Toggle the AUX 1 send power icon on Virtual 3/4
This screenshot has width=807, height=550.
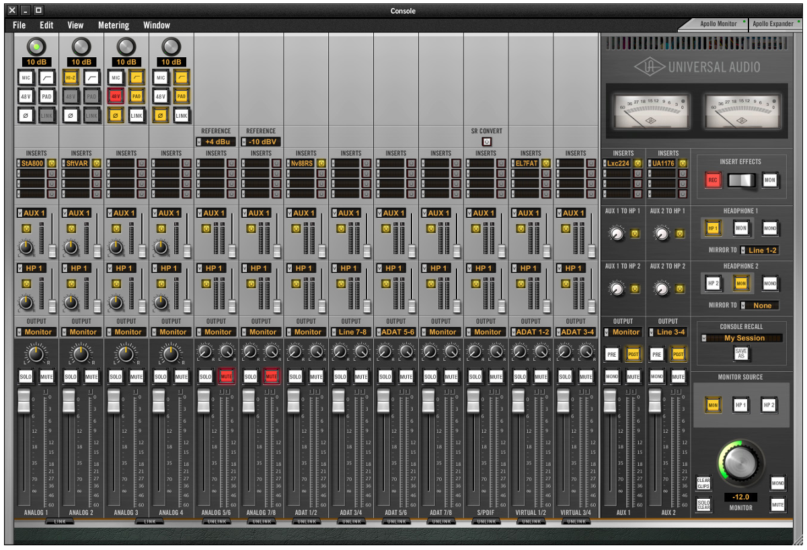(566, 229)
